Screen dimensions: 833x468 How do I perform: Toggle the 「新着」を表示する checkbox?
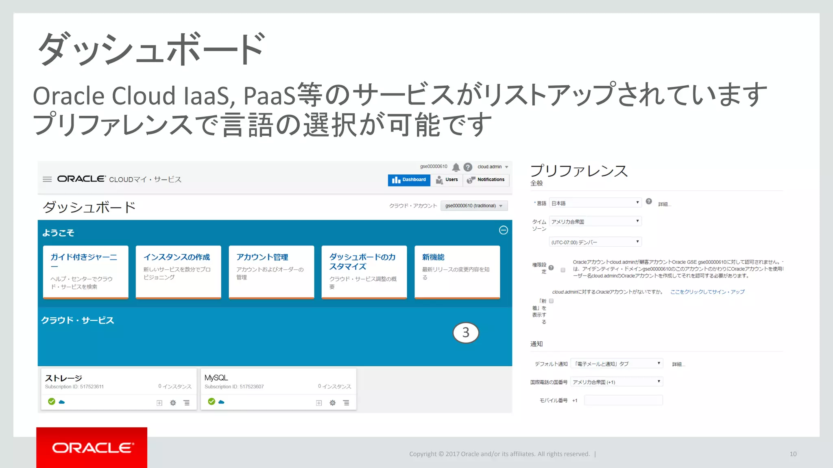pos(552,301)
